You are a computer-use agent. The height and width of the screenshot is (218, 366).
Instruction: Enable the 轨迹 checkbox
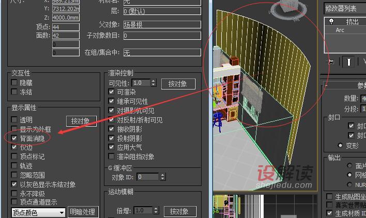tap(14, 166)
